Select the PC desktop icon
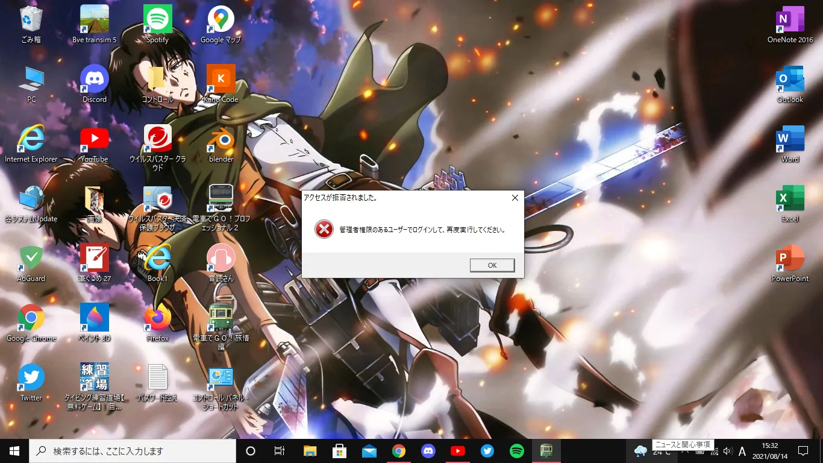The image size is (823, 463). 31,84
